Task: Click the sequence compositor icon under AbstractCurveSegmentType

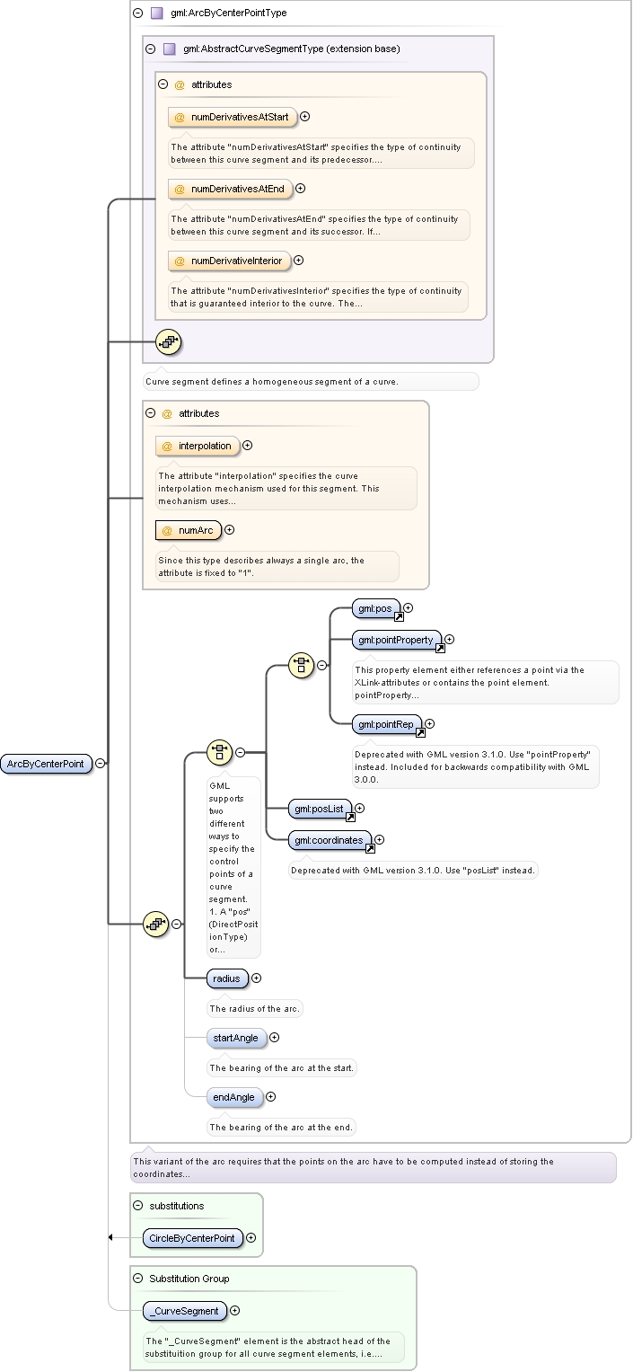Action: (169, 341)
